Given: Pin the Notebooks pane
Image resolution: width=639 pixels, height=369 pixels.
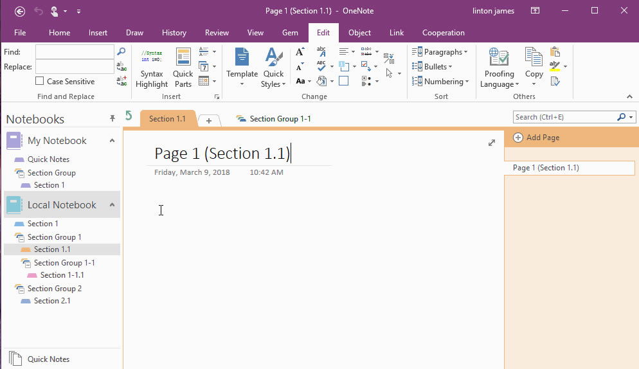Looking at the screenshot, I should [x=113, y=118].
